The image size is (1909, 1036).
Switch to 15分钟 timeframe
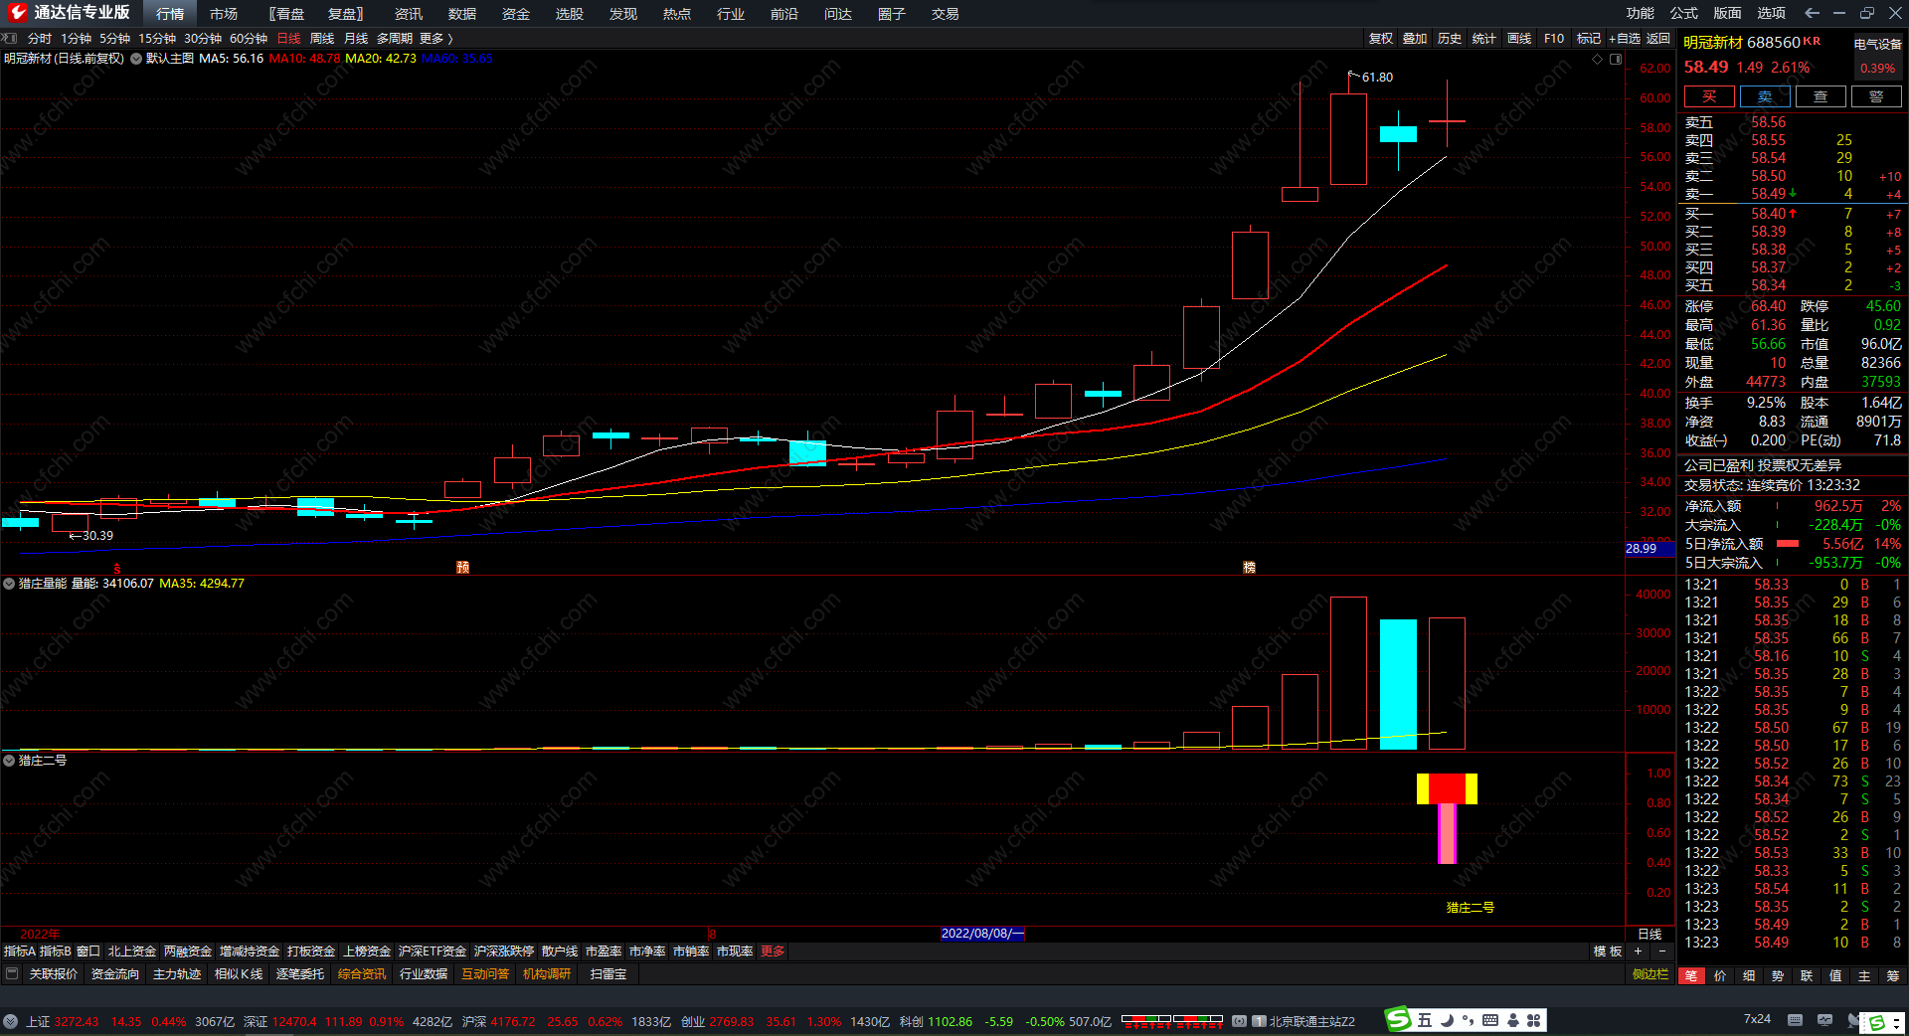[157, 39]
